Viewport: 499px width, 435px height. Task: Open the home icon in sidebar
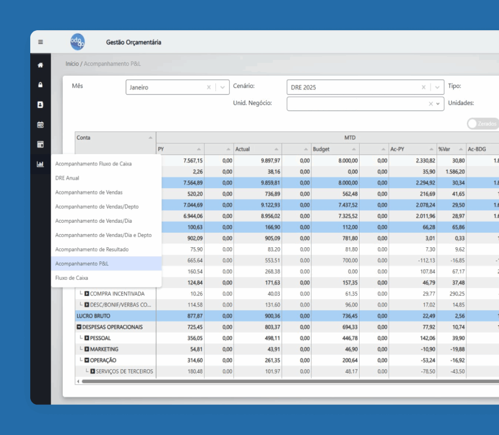(40, 65)
